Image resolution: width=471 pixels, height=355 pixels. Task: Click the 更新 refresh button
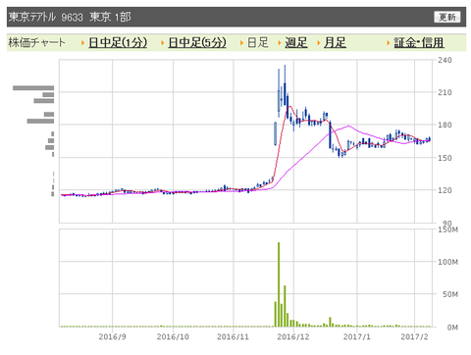447,17
